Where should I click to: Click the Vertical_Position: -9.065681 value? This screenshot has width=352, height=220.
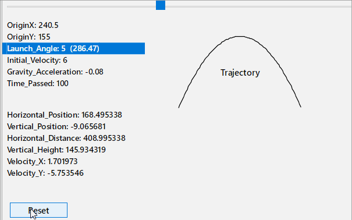[x=56, y=127]
